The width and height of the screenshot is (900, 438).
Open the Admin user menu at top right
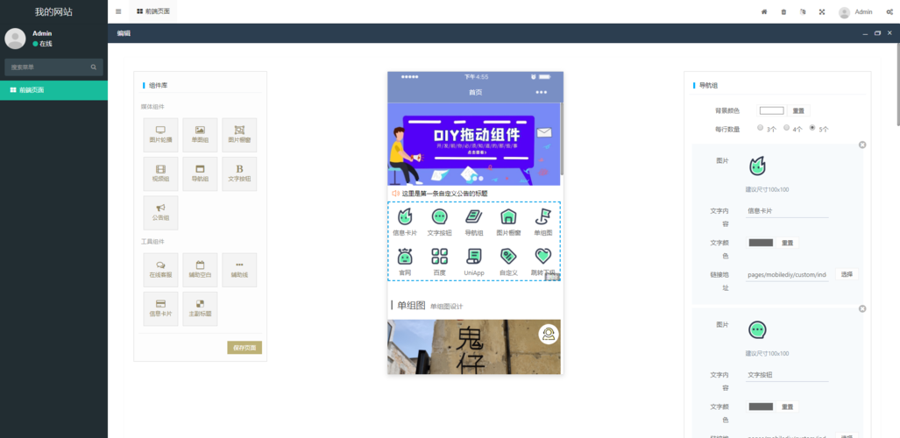click(855, 12)
